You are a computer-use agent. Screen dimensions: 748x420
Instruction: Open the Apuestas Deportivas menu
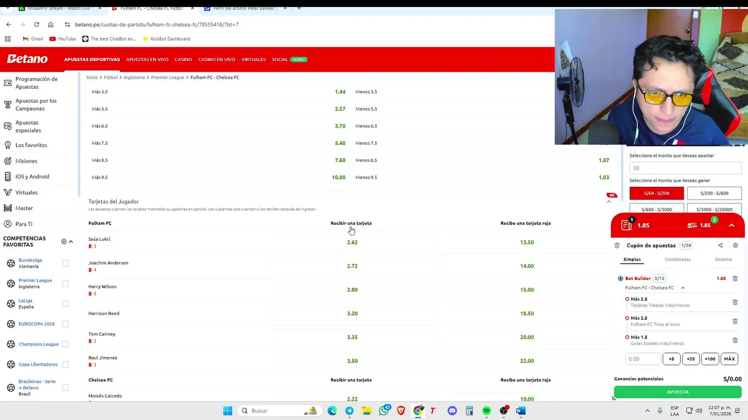92,60
